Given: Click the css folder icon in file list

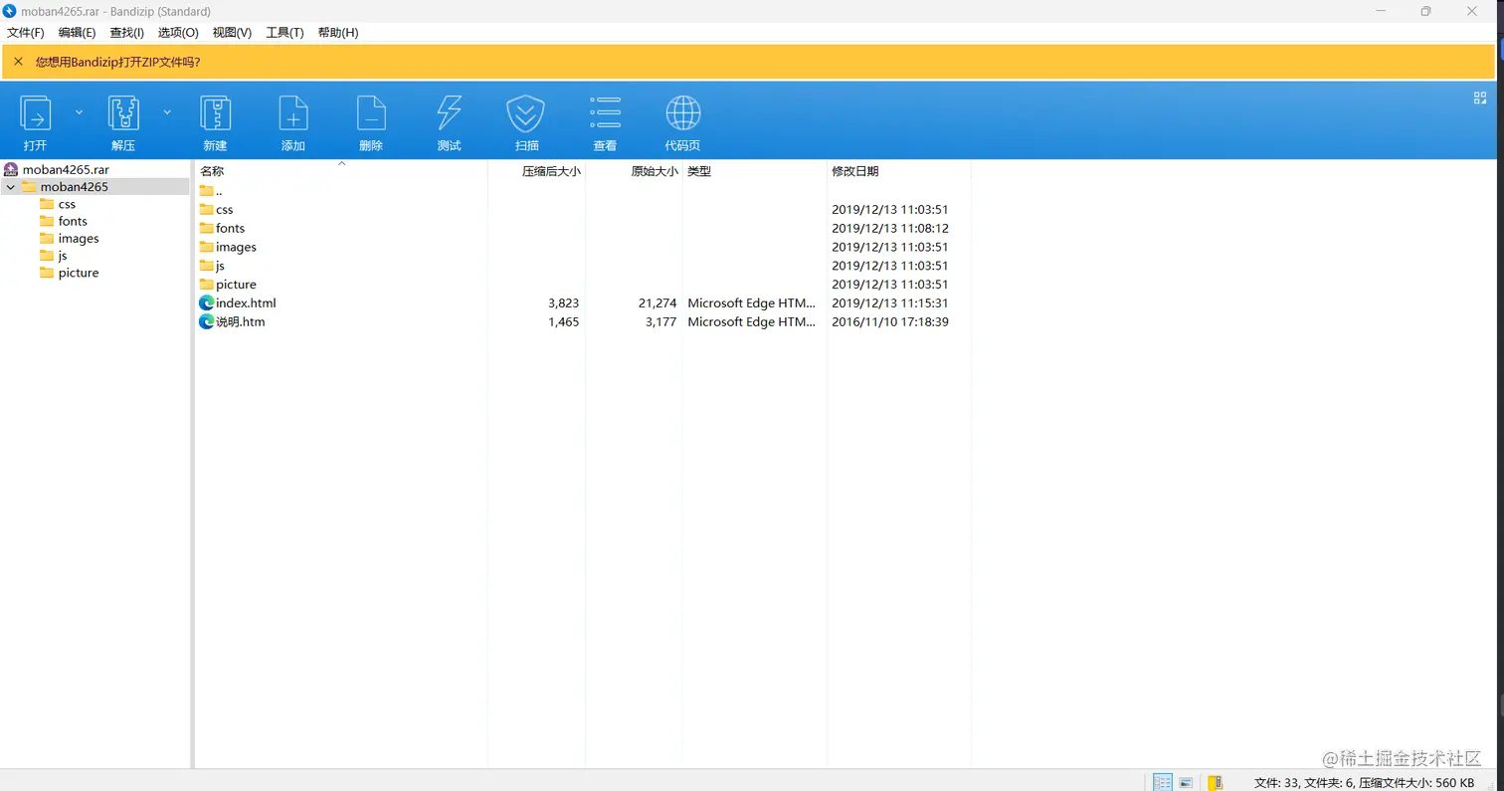Looking at the screenshot, I should click(x=207, y=209).
